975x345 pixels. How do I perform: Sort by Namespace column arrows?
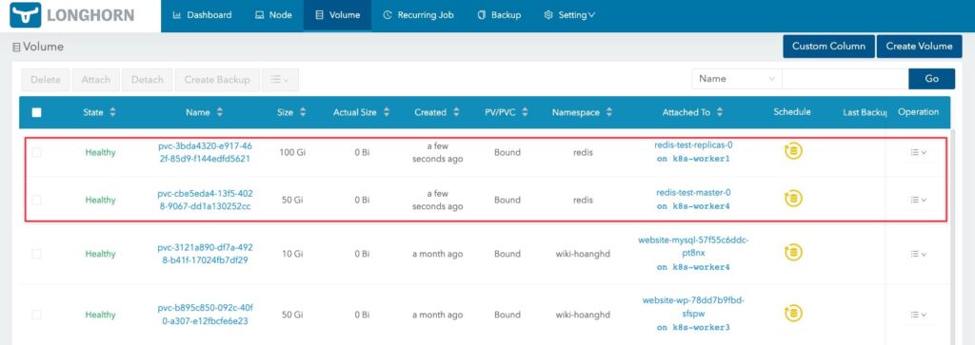click(609, 112)
